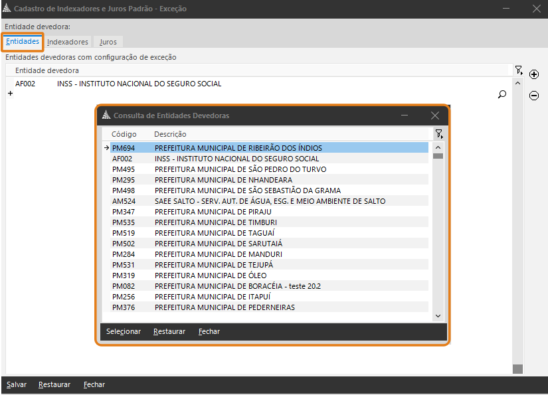
Task: Select the AF002 INSS row in the Consulta dialog
Action: 269,159
